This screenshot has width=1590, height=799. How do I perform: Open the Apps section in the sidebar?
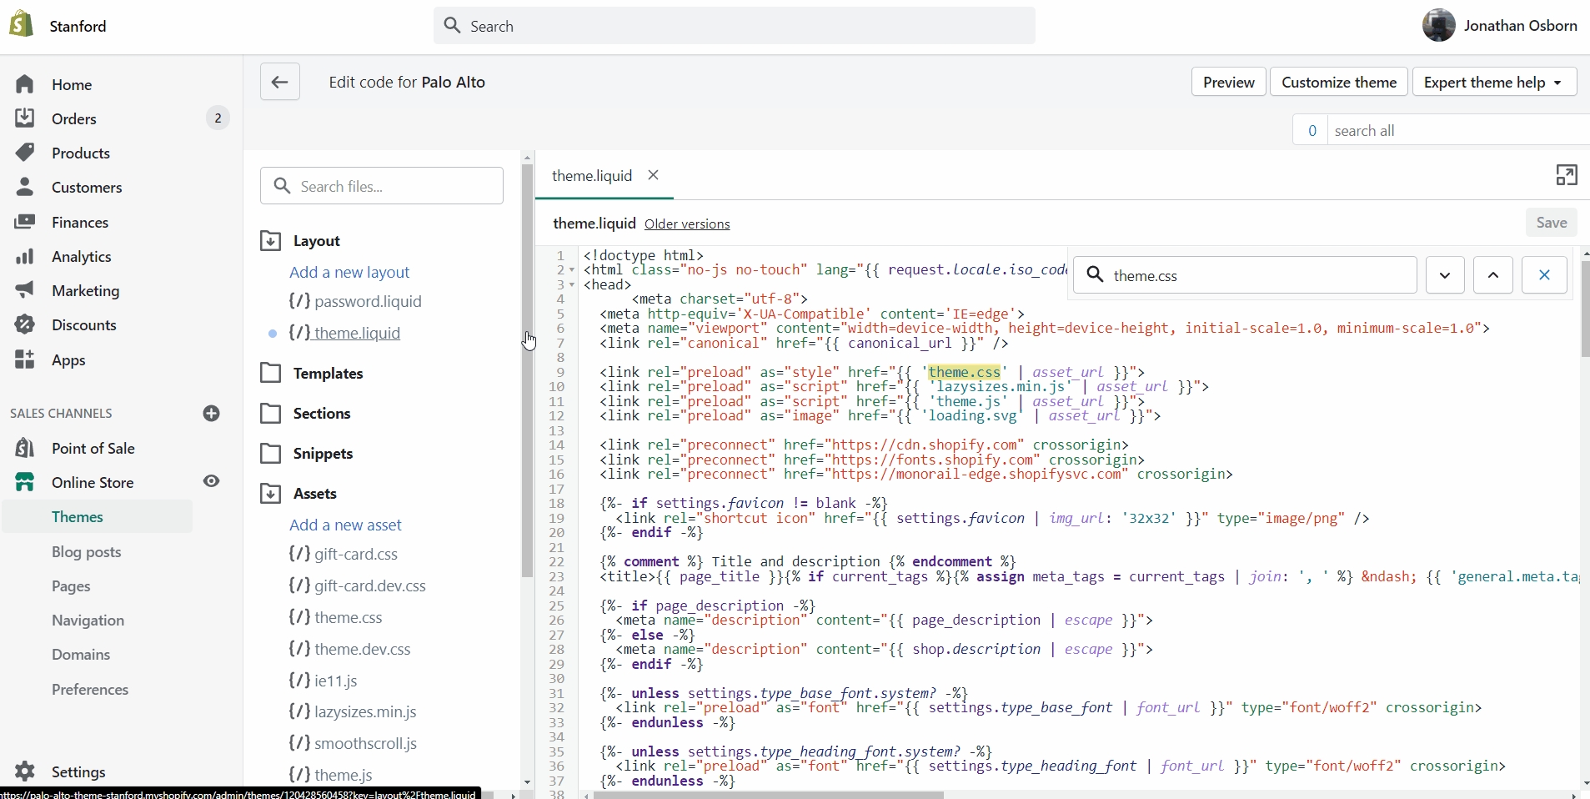[68, 360]
